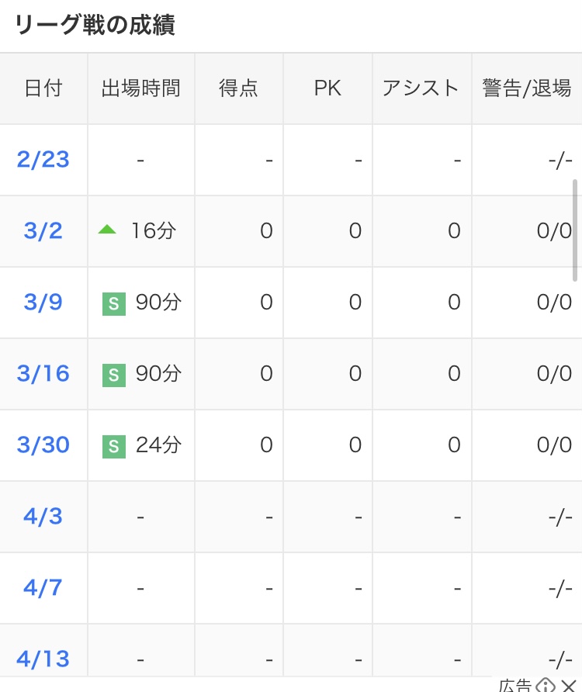Click the green substitute-in arrow for 3/2
This screenshot has width=582, height=692.
point(107,230)
